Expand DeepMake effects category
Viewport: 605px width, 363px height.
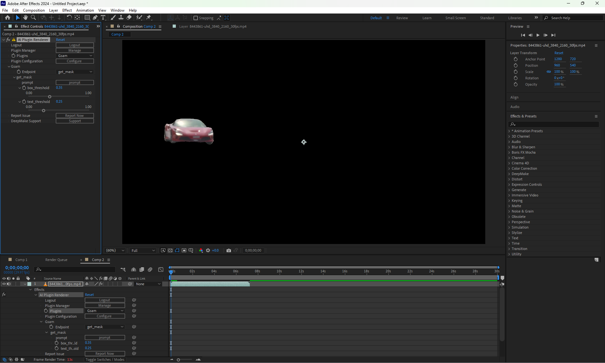click(509, 174)
